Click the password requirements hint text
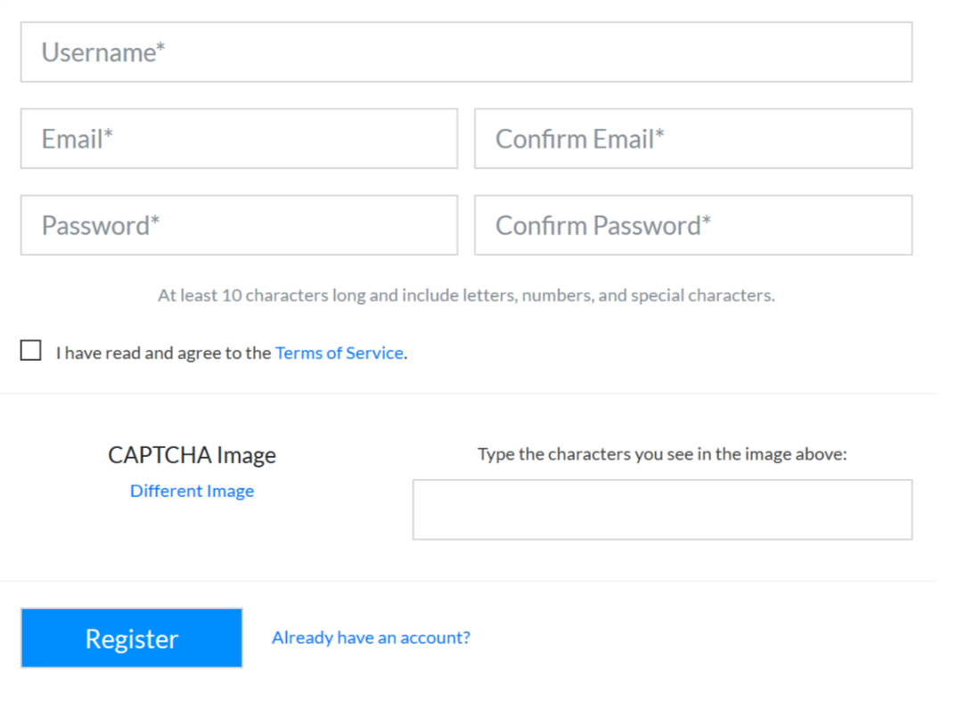The height and width of the screenshot is (717, 966). click(466, 296)
